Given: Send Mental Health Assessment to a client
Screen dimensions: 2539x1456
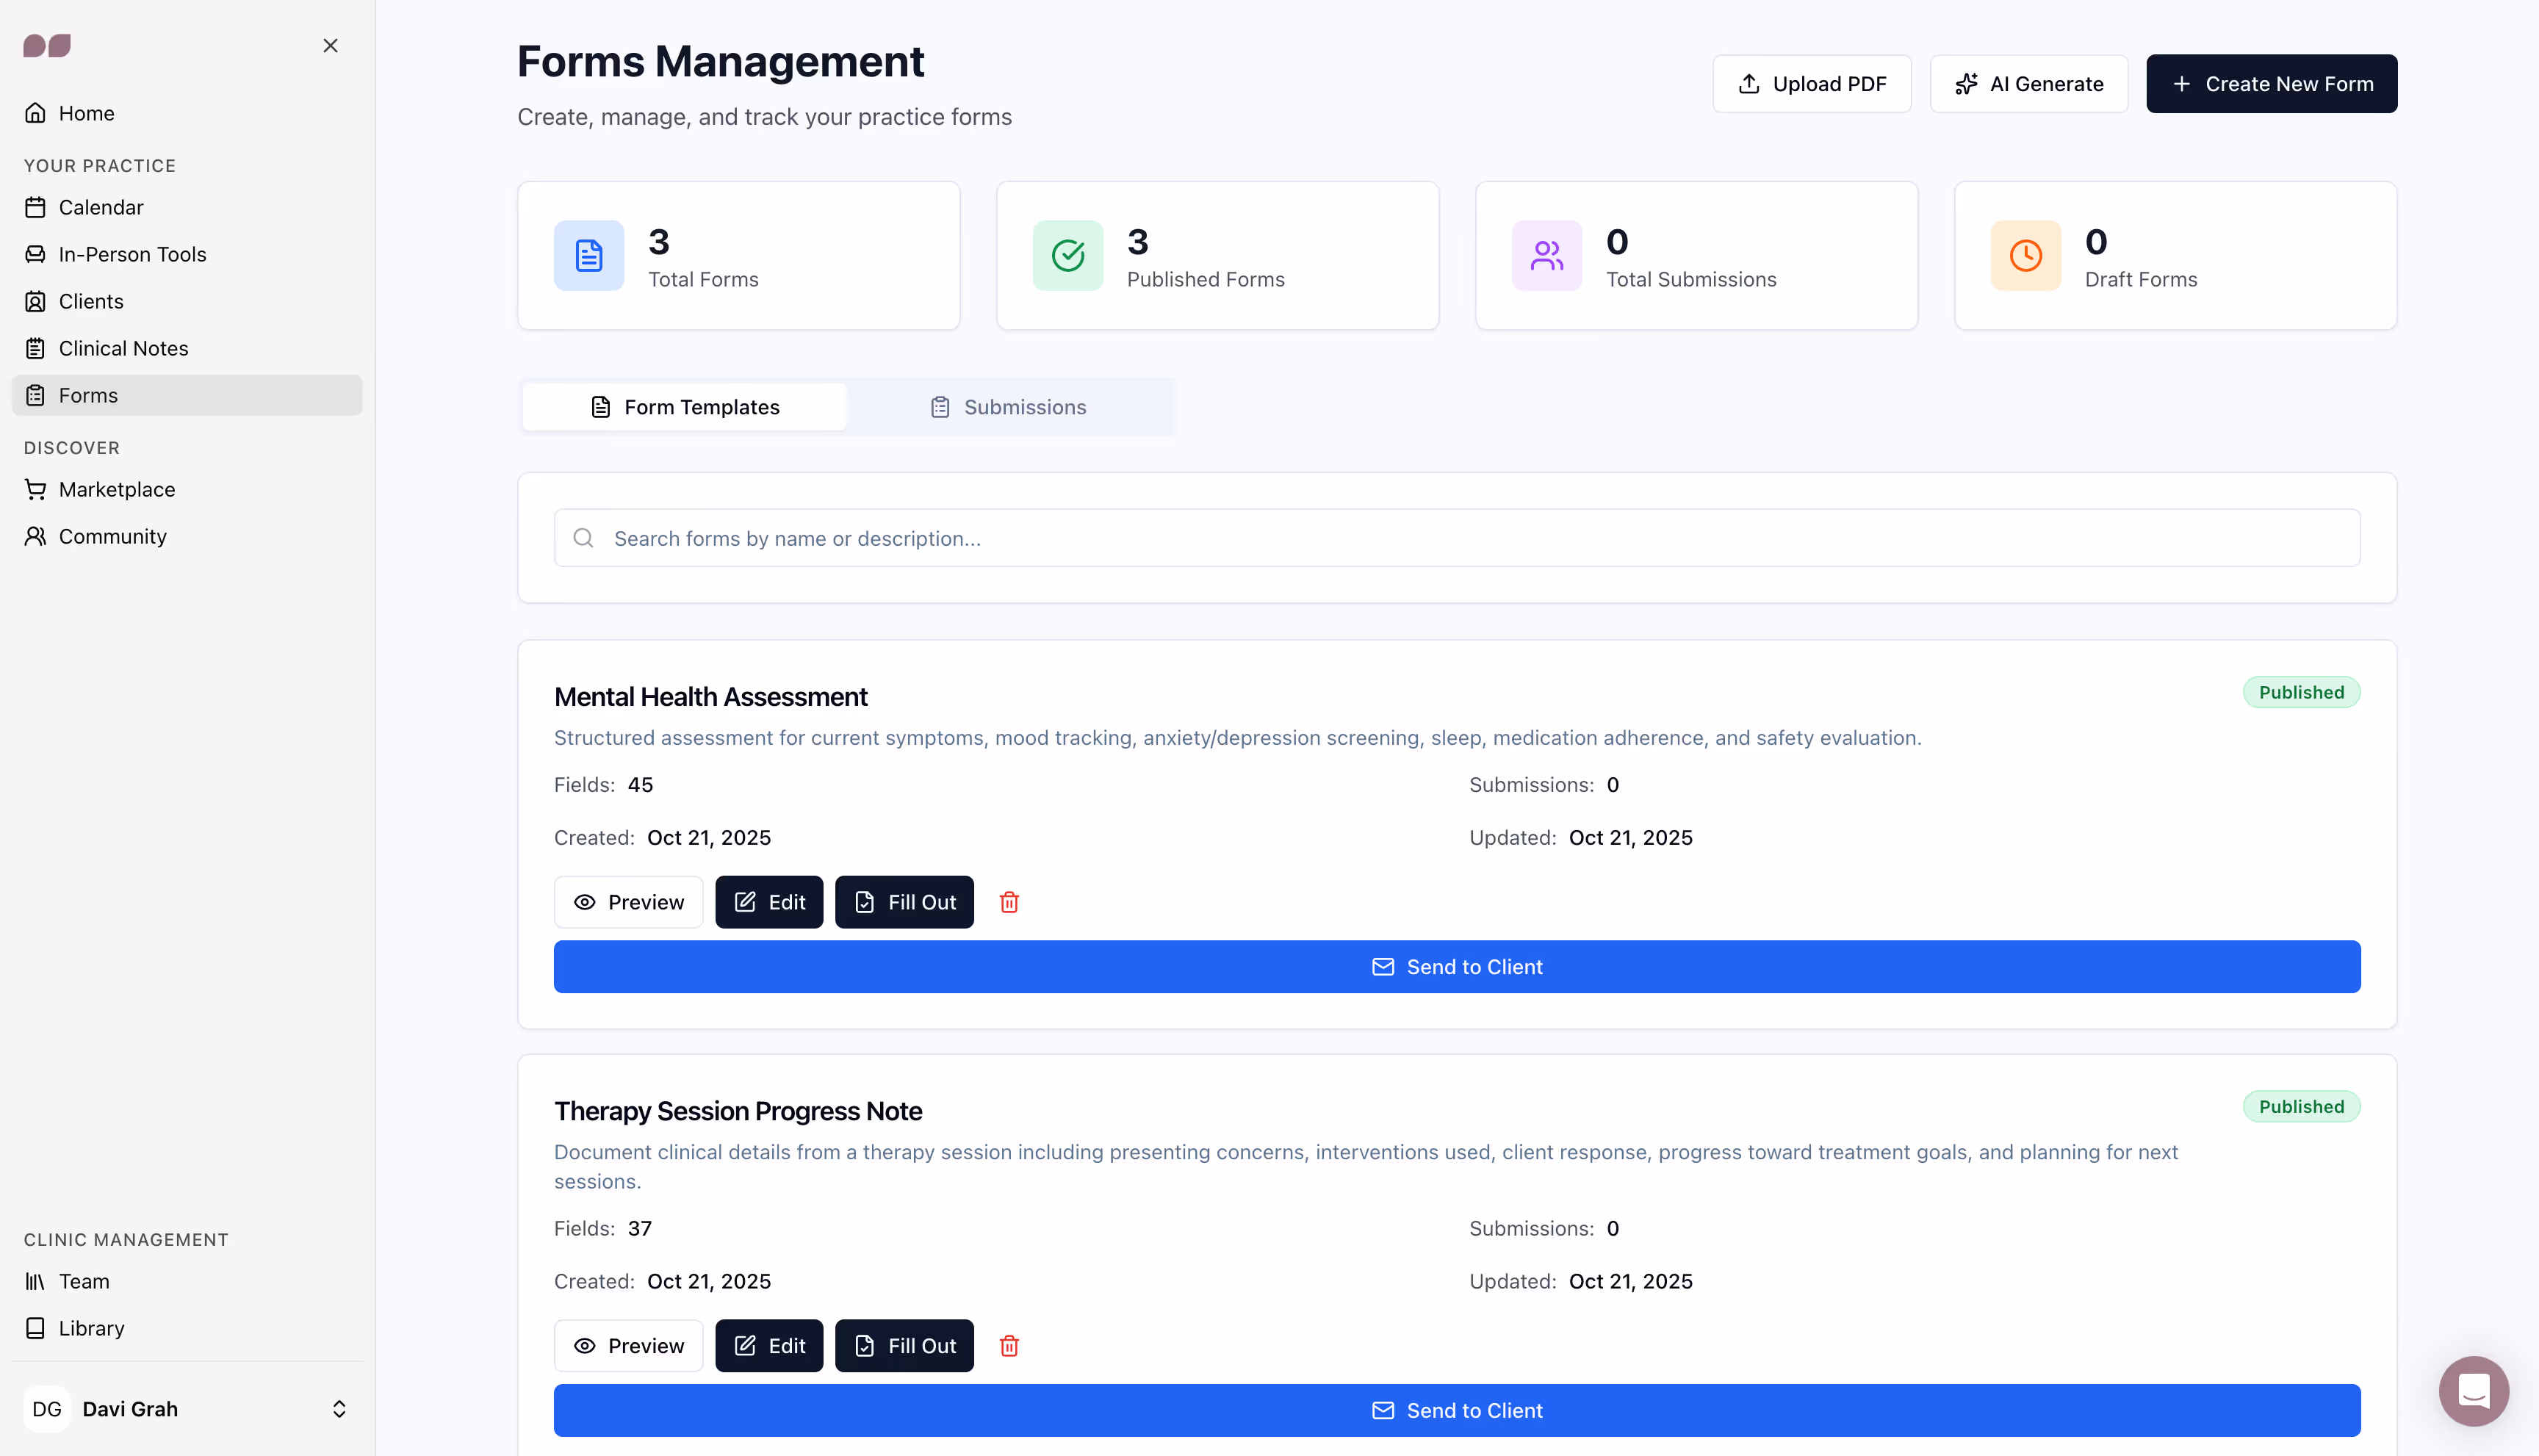Looking at the screenshot, I should click(1457, 966).
